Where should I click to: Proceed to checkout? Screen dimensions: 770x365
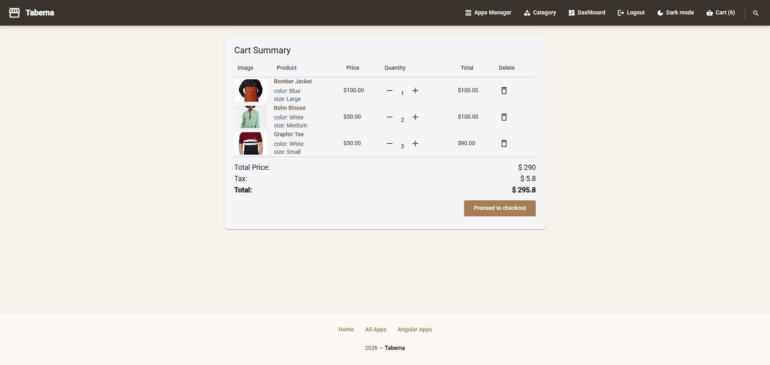(500, 208)
